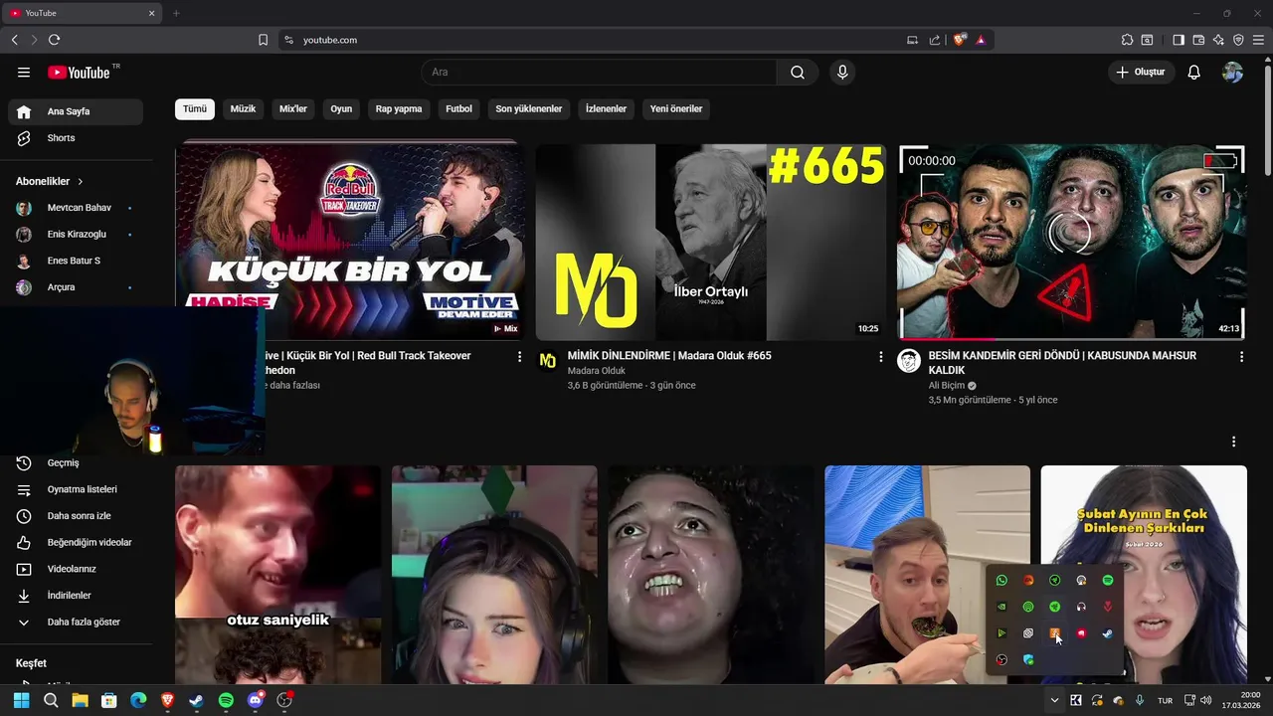Select the Mix'ler filter chip
Screen dimensions: 1273x716
[x=293, y=108]
